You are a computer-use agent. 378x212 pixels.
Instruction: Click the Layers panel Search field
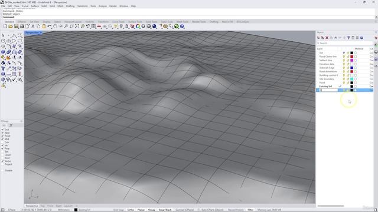[345, 43]
